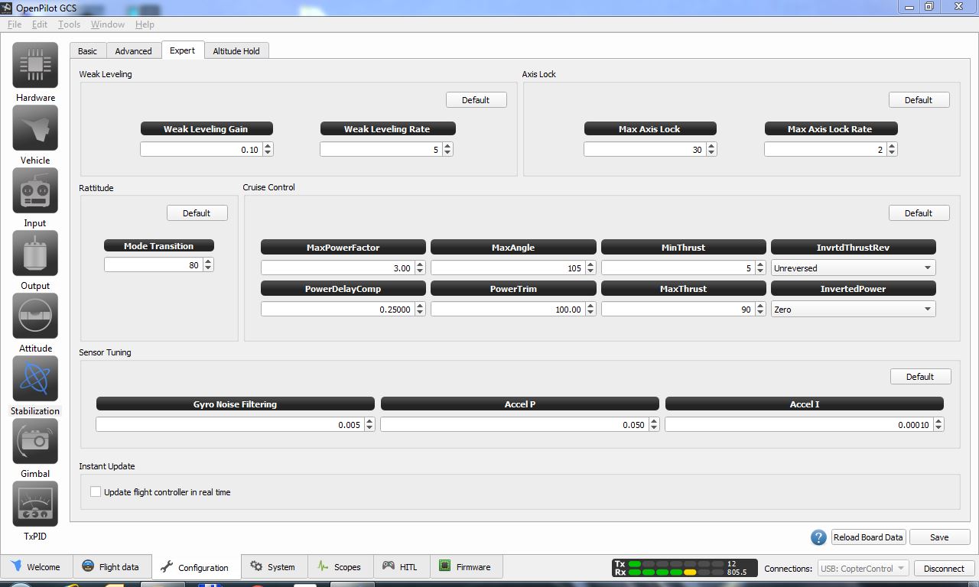Click the Tx/Rx telemetry indicator
Screen dimensions: 979x587
point(685,568)
